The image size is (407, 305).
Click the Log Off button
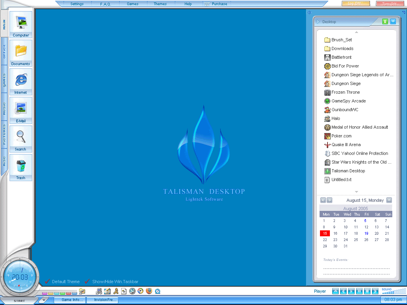355,4
